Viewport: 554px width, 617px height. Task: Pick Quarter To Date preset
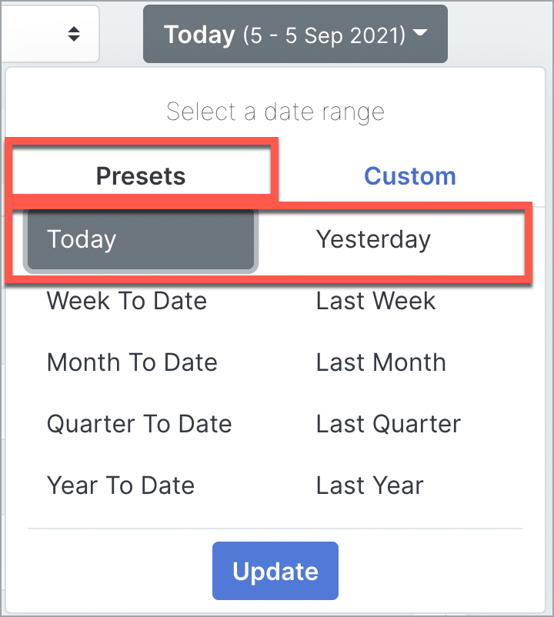point(139,424)
